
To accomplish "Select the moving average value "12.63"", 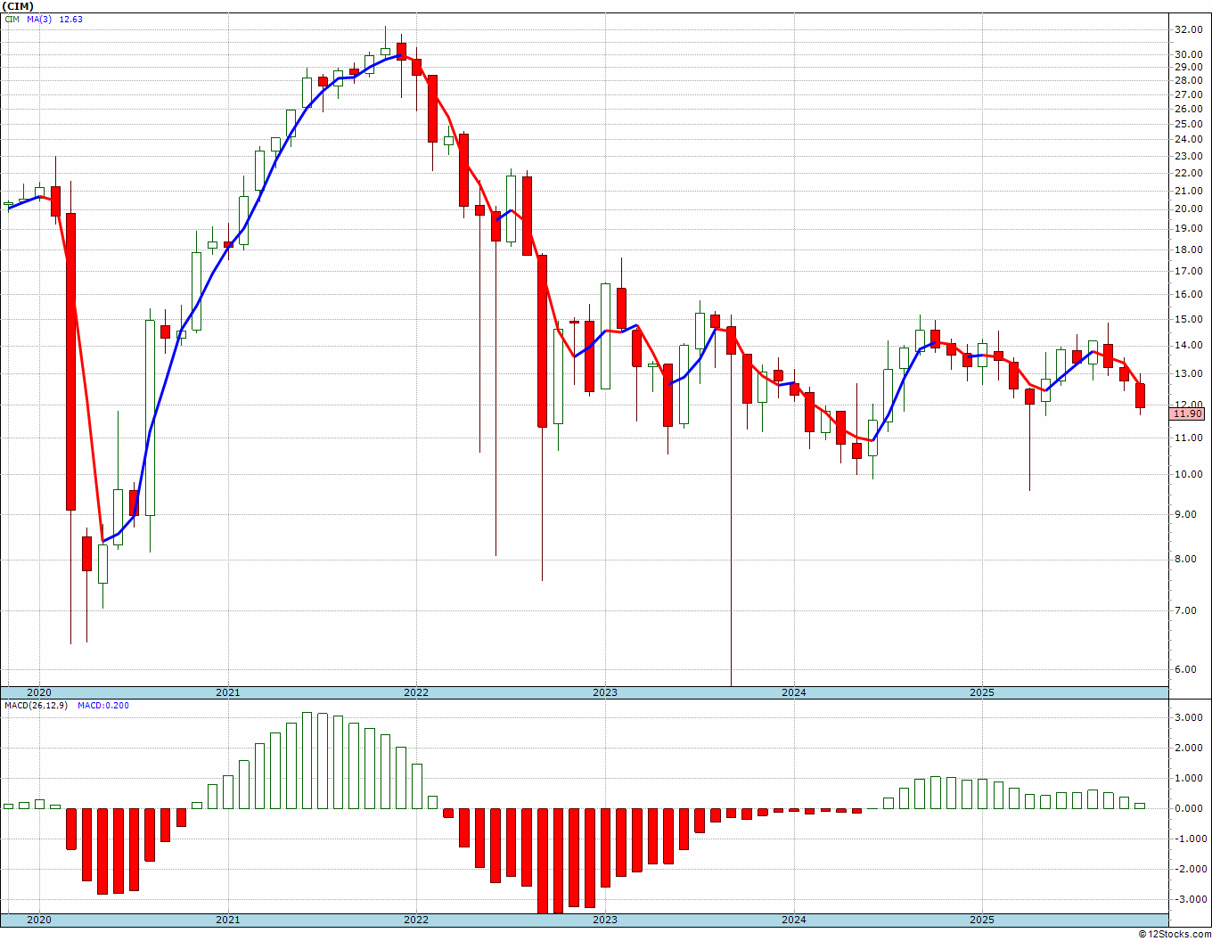I will pos(70,19).
